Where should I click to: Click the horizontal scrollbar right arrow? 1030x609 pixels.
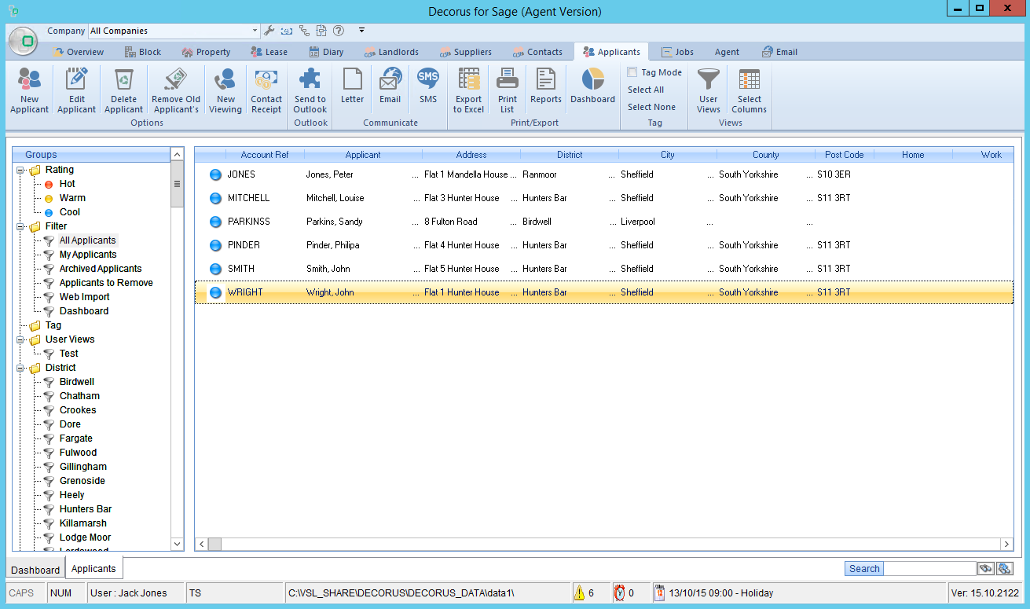click(x=1006, y=544)
